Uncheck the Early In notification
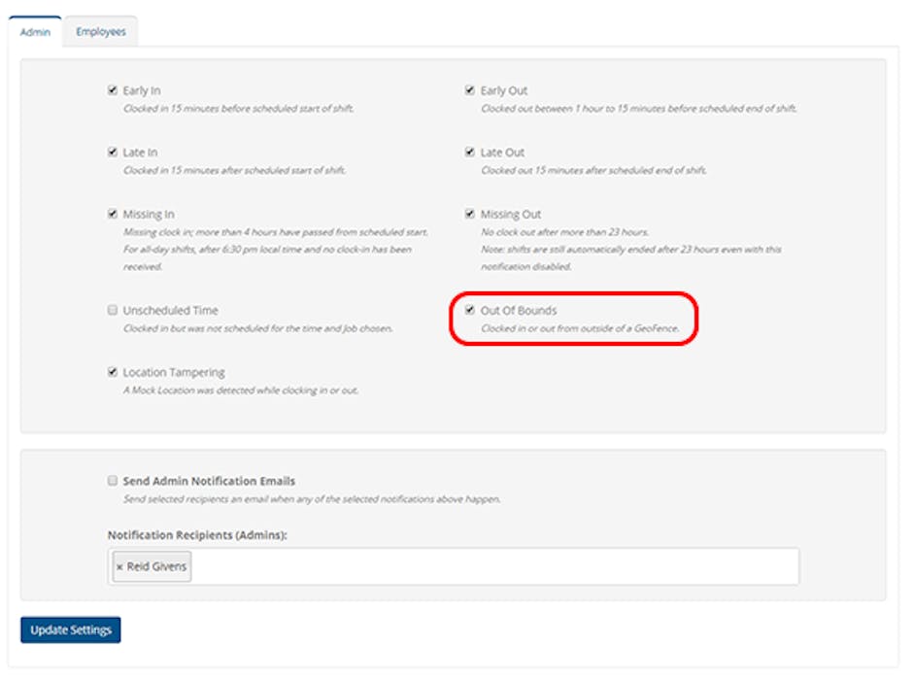Image resolution: width=913 pixels, height=680 pixels. (x=113, y=89)
